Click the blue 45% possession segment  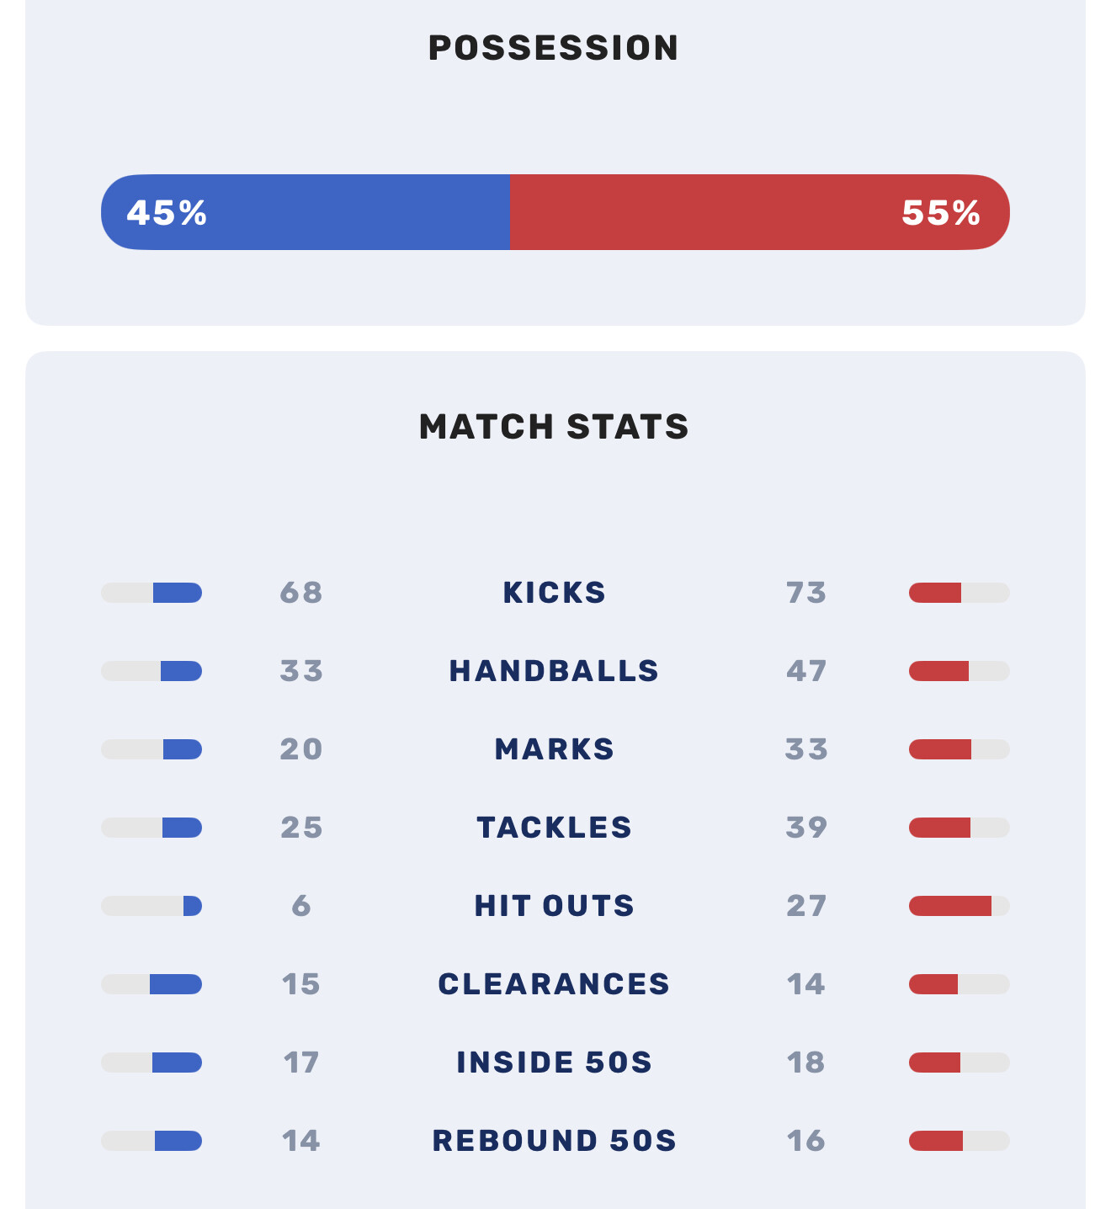pos(305,212)
